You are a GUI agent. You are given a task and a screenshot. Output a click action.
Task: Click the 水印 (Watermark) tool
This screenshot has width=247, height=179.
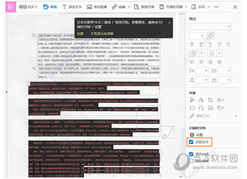point(198,7)
